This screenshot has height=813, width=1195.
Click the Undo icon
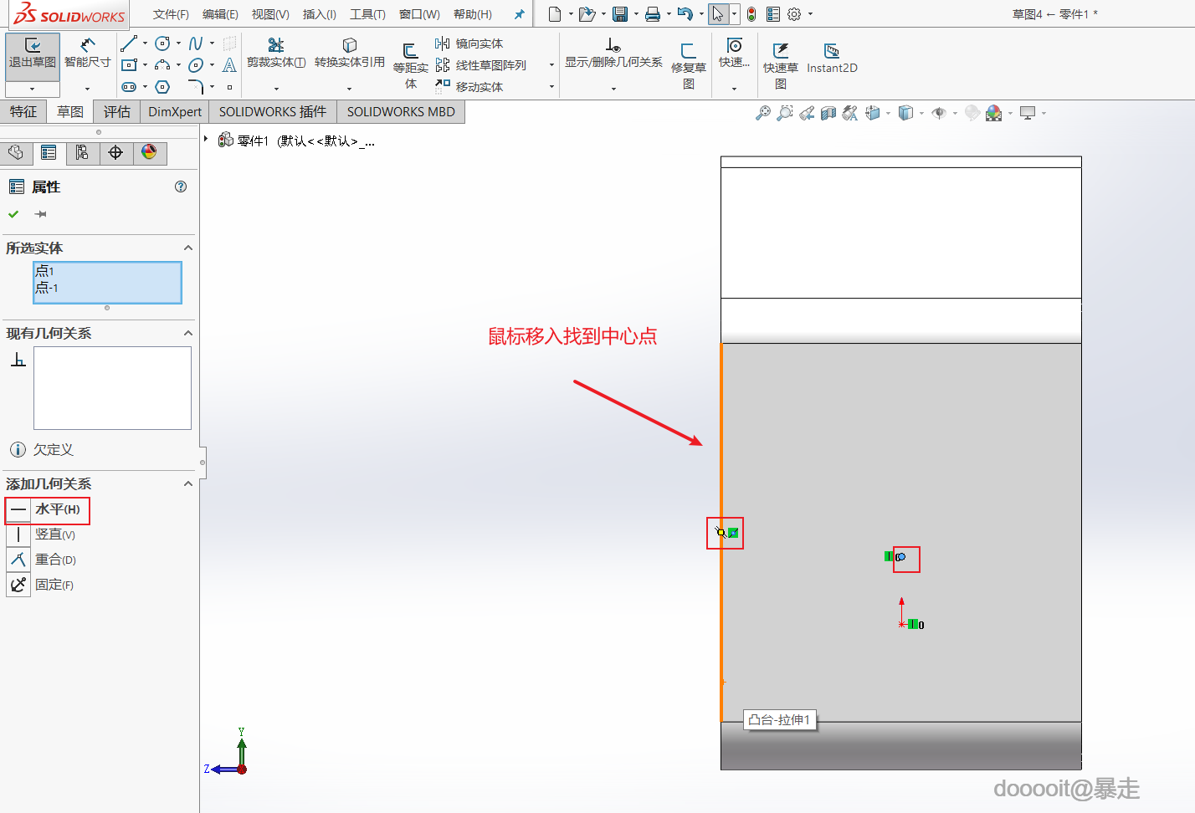685,14
